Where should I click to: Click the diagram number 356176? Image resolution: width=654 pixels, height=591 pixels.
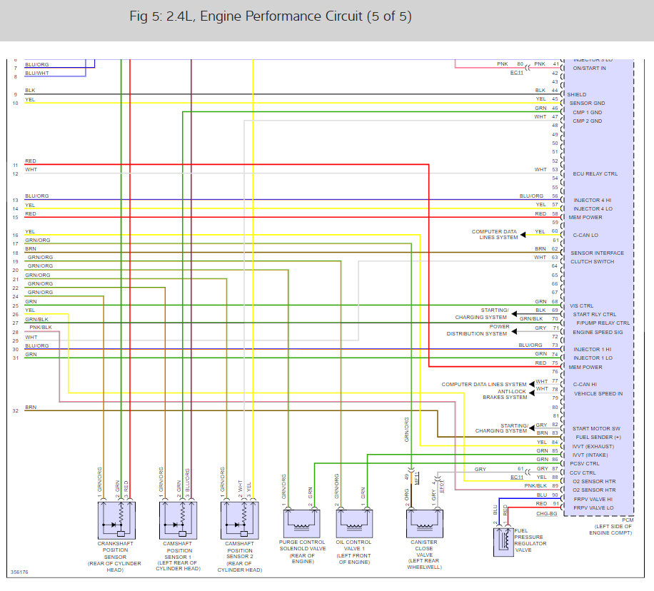coord(19,572)
